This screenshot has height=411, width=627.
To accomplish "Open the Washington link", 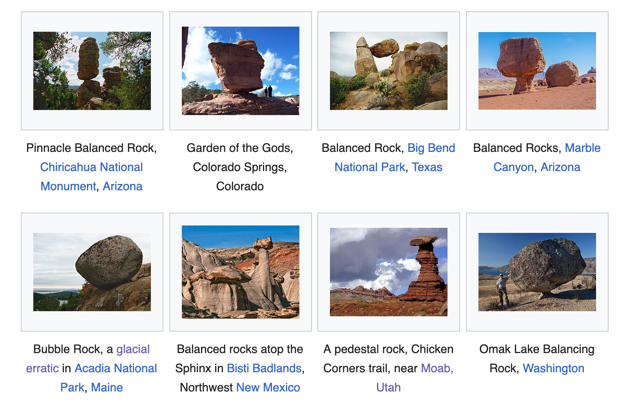I will point(554,368).
